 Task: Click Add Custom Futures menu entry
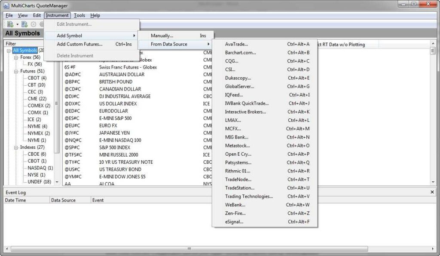79,44
